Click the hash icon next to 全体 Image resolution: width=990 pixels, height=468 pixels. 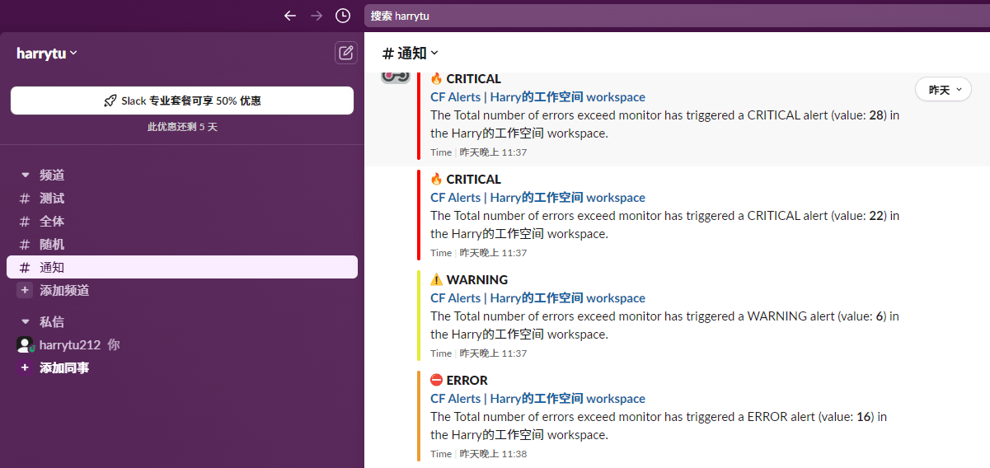coord(25,222)
